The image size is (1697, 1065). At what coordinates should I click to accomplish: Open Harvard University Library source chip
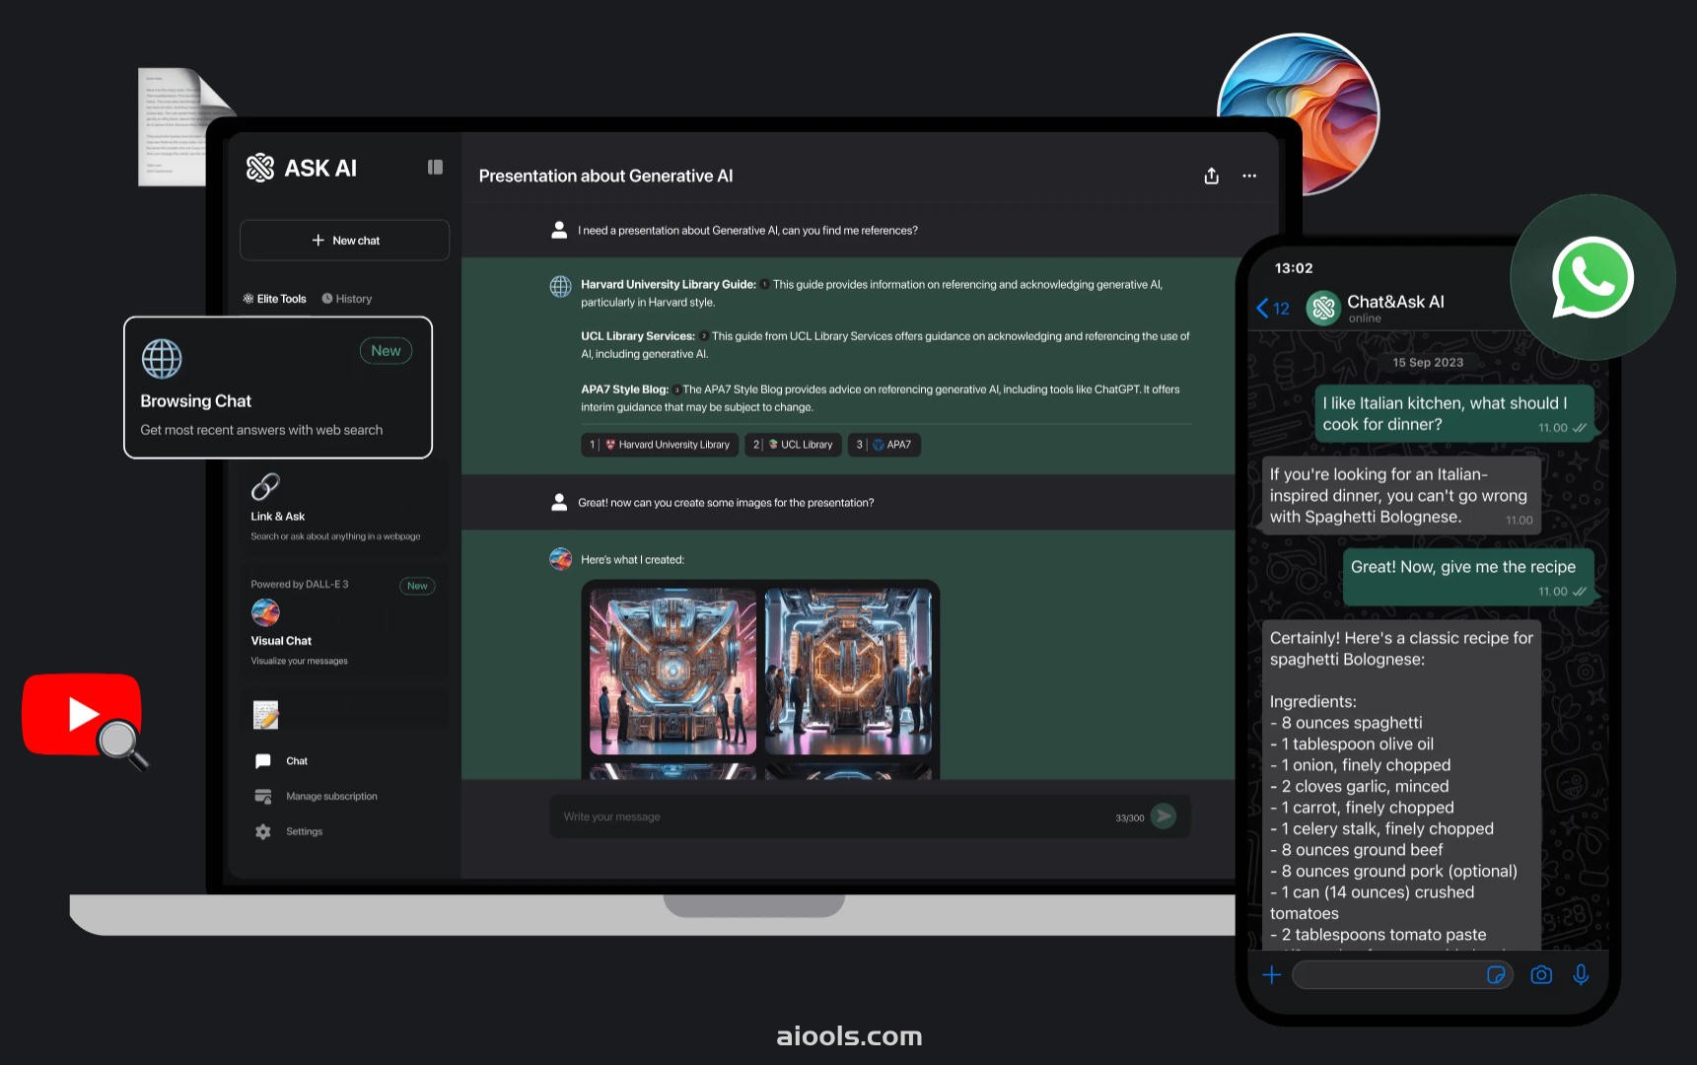click(660, 445)
